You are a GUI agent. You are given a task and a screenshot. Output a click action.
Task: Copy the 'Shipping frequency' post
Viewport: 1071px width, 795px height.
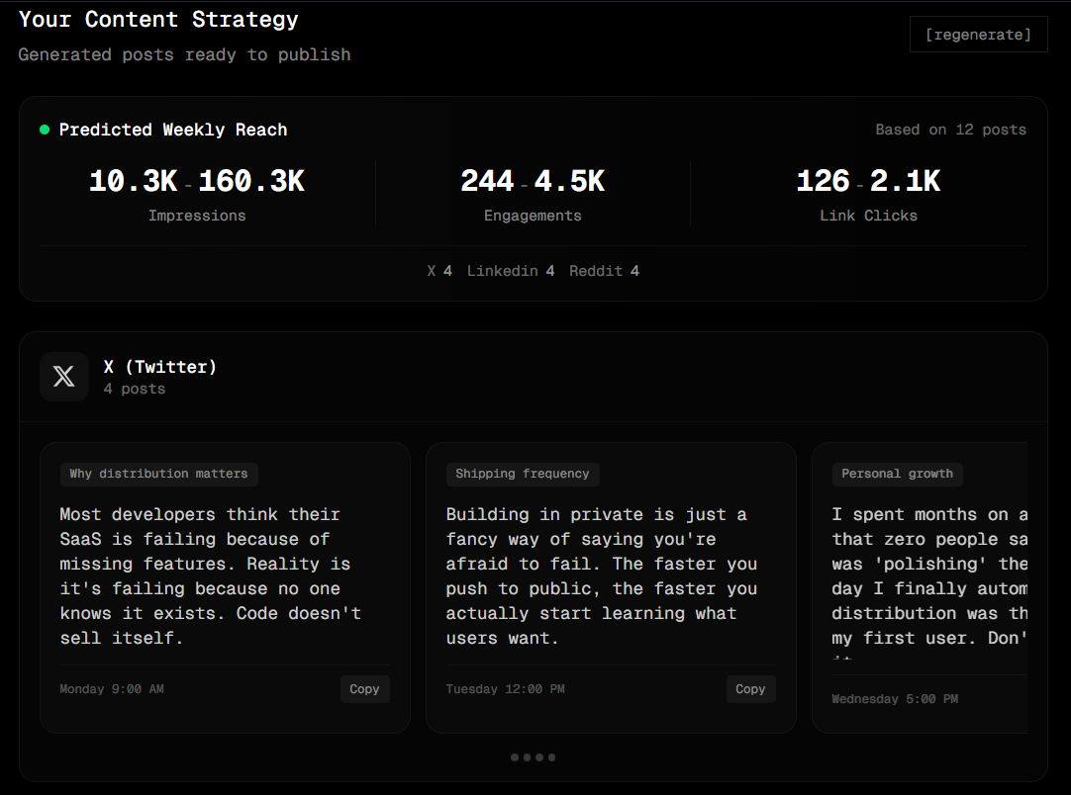point(750,689)
